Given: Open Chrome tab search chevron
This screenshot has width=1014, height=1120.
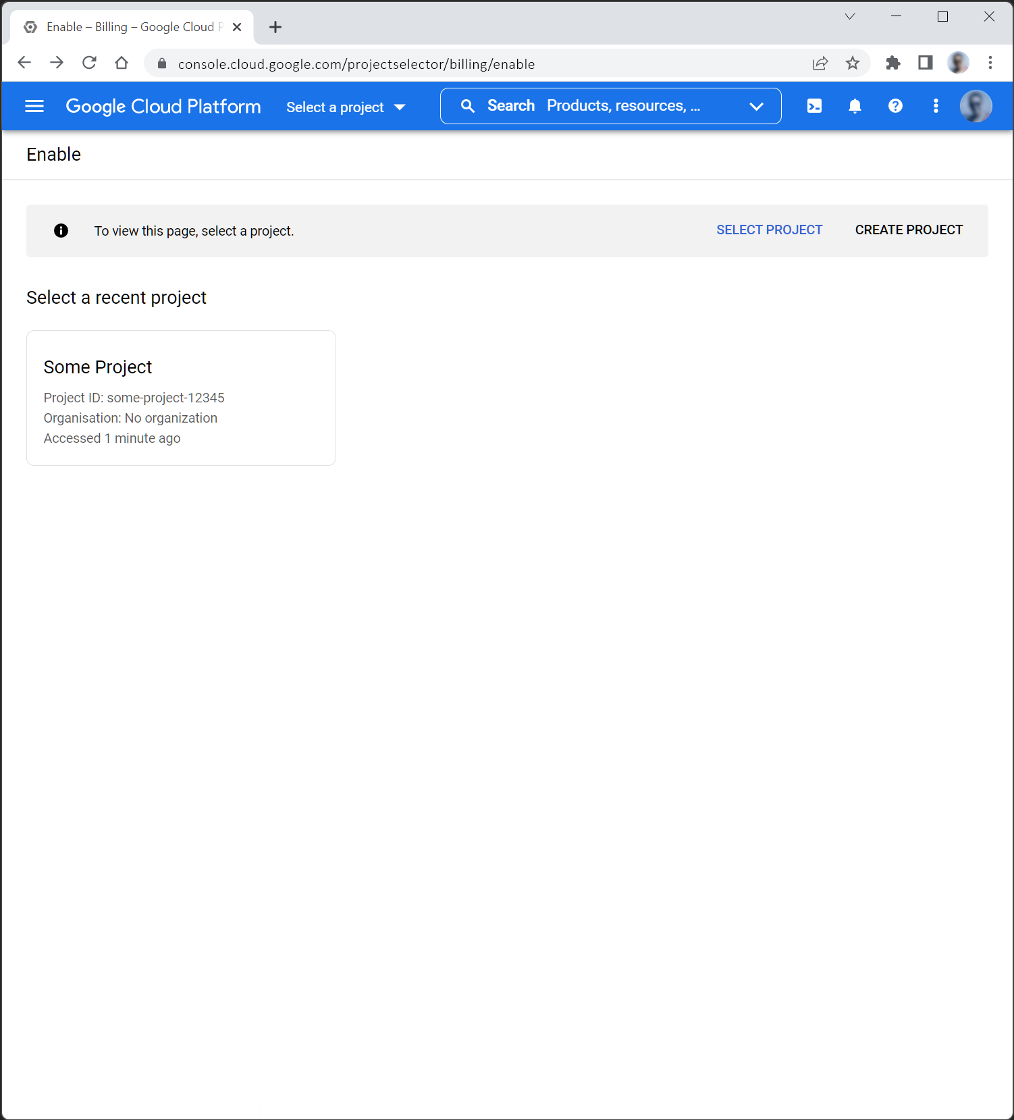Looking at the screenshot, I should [850, 17].
